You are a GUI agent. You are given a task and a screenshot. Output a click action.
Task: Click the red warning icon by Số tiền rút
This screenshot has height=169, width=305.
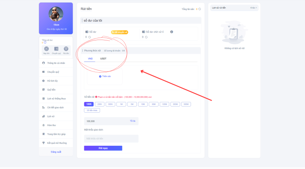click(96, 97)
